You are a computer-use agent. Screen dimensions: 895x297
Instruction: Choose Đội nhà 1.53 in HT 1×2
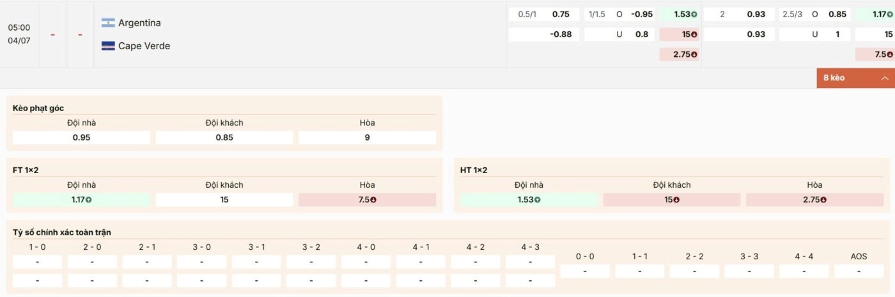pyautogui.click(x=529, y=200)
